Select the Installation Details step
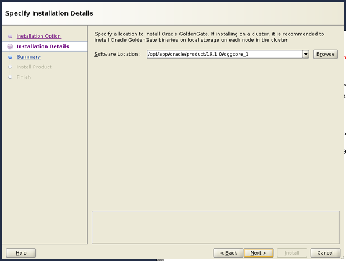Image resolution: width=346 pixels, height=261 pixels. 42,46
